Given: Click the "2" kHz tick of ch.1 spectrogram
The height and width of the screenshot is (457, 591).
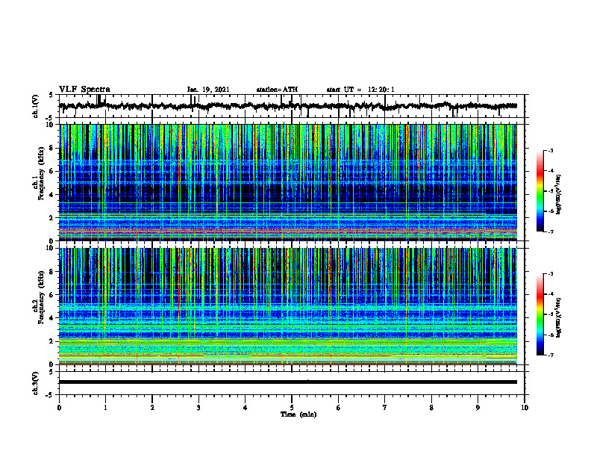Looking at the screenshot, I should (x=52, y=218).
